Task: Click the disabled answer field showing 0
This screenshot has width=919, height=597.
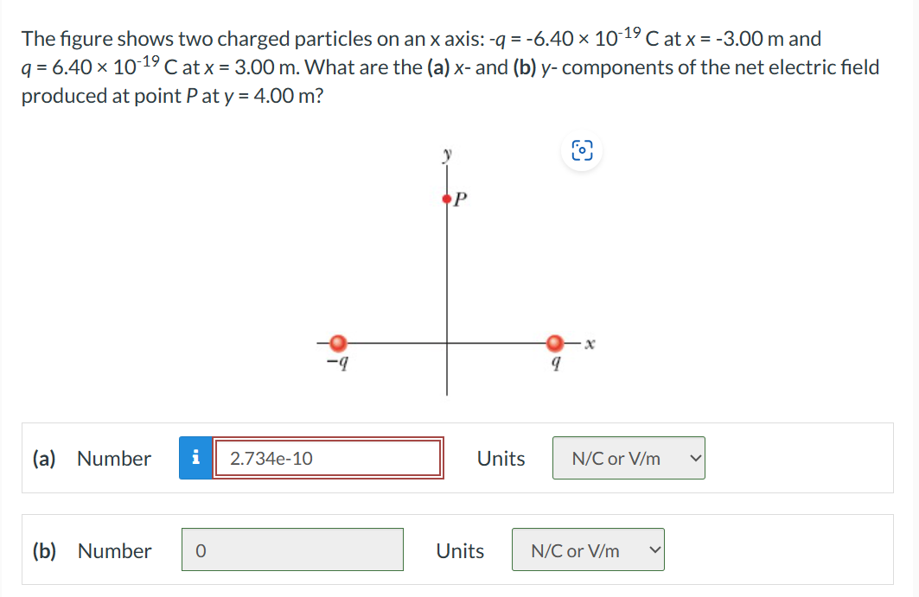Action: pyautogui.click(x=292, y=549)
